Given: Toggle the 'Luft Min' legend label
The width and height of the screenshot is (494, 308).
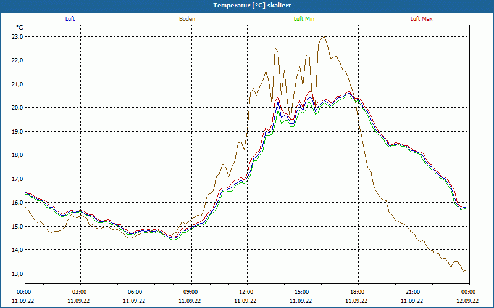Looking at the screenshot, I should (304, 19).
